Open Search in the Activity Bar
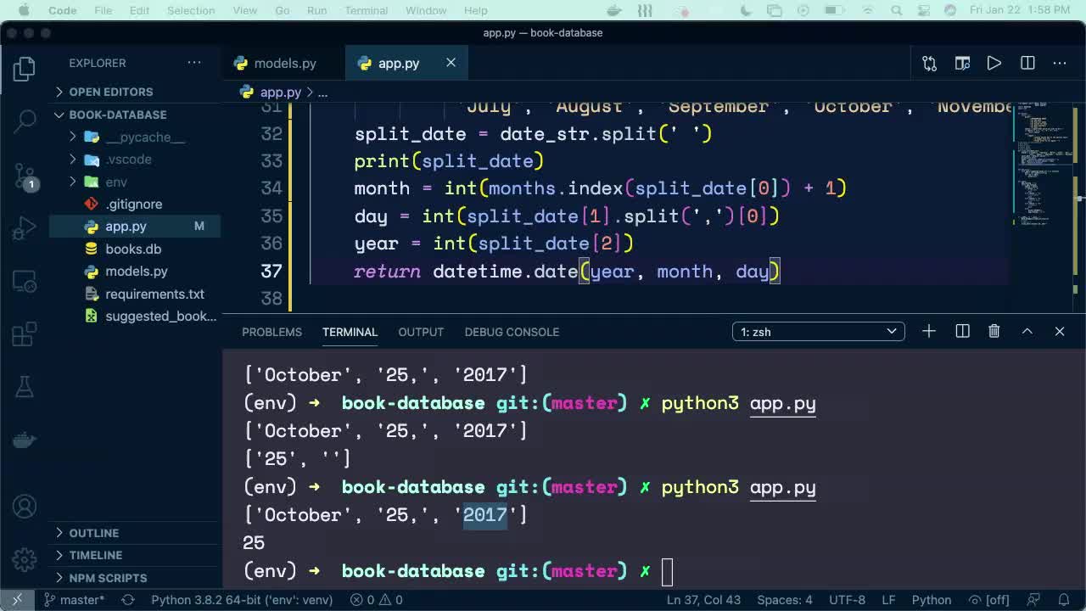This screenshot has width=1086, height=611. tap(23, 121)
